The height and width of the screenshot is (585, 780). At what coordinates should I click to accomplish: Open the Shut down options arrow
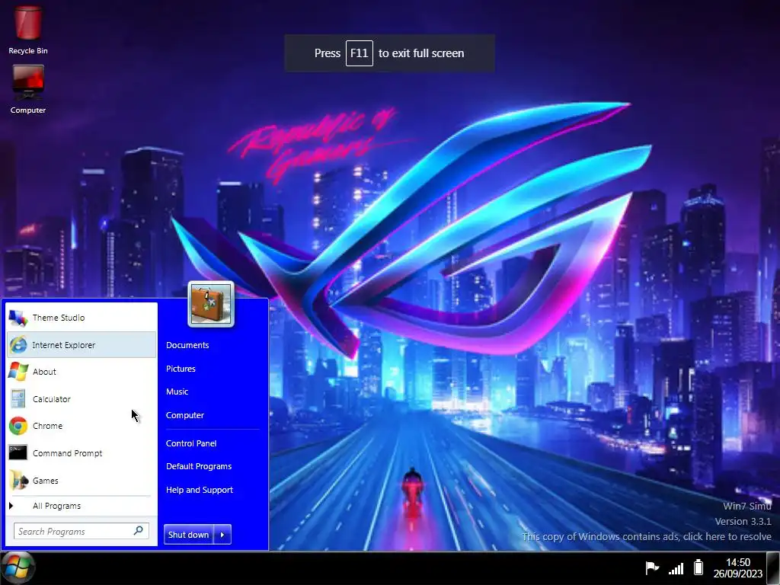point(222,535)
